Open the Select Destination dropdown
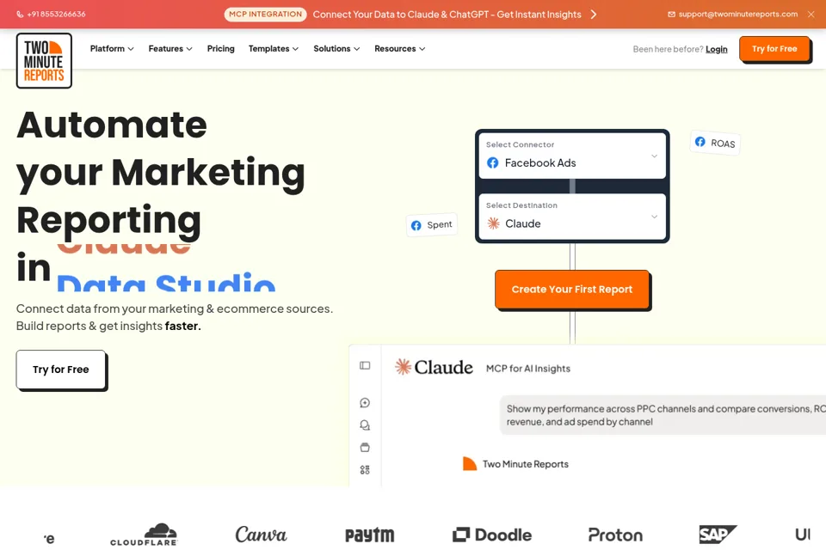This screenshot has height=550, width=826. 572,217
